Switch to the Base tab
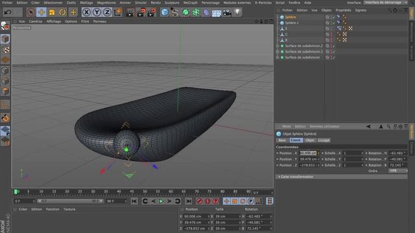 pyautogui.click(x=282, y=140)
